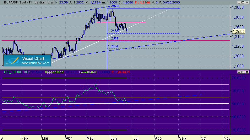Click the Jun label on time axis
The height and width of the screenshot is (140, 250).
click(113, 138)
